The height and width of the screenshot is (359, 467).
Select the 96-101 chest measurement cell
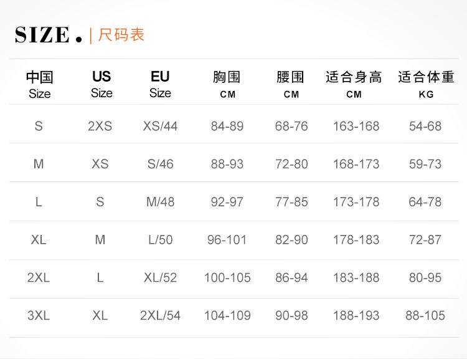(227, 239)
